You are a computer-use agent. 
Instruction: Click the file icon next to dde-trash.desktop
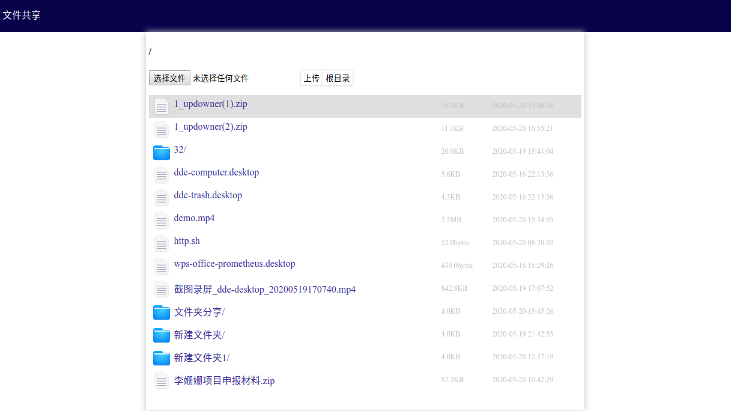point(162,198)
